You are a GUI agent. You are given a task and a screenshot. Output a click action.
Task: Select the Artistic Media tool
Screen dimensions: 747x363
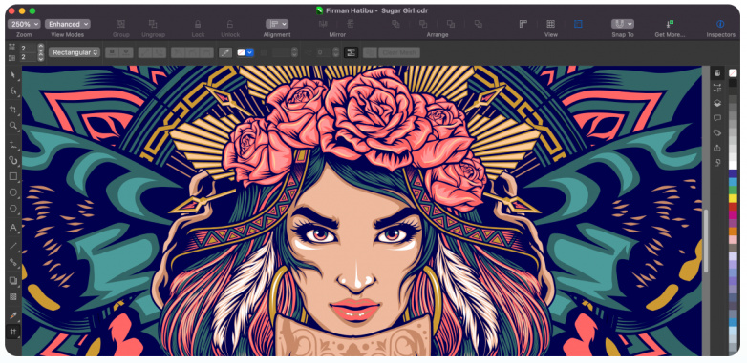(13, 161)
